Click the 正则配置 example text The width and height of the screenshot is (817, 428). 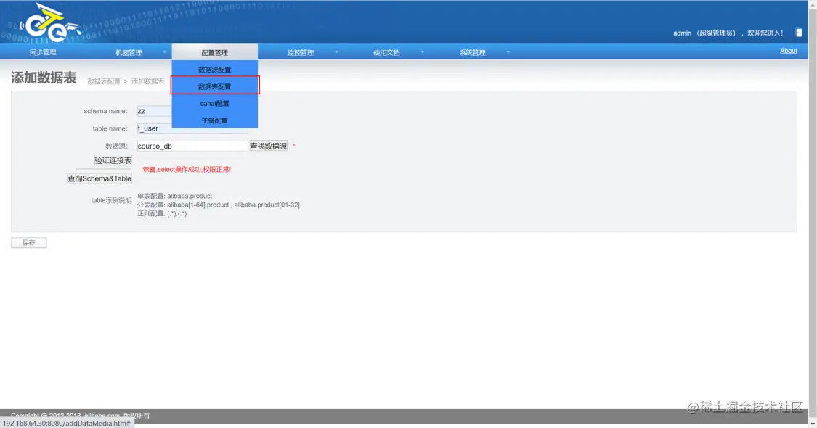[162, 213]
